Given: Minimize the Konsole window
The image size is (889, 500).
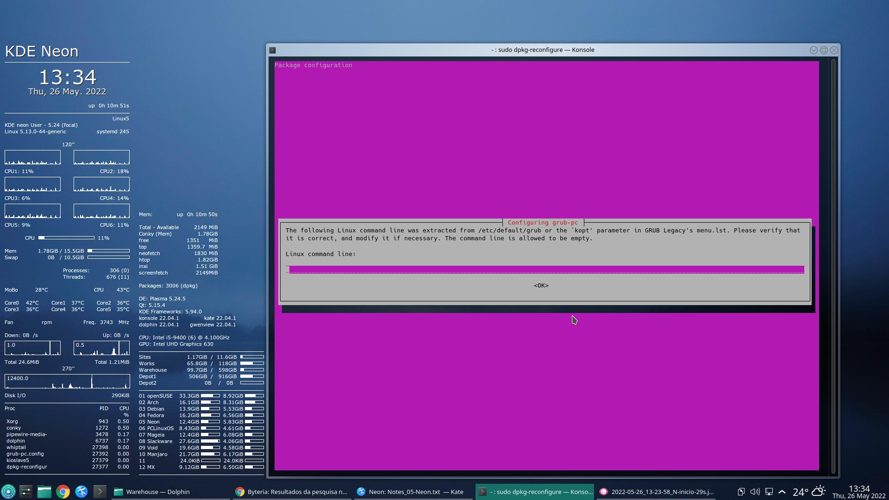Looking at the screenshot, I should pyautogui.click(x=814, y=50).
